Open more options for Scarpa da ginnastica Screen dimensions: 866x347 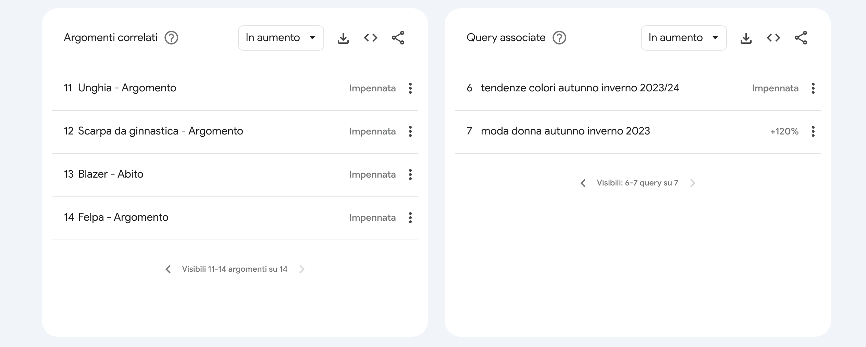[x=410, y=131]
